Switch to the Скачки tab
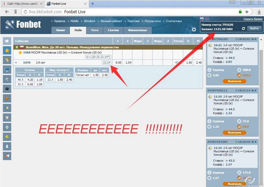The height and width of the screenshot is (187, 264). [x=113, y=30]
